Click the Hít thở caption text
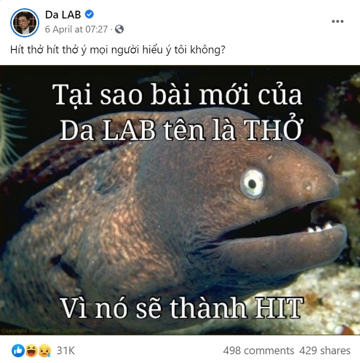 coord(117,50)
